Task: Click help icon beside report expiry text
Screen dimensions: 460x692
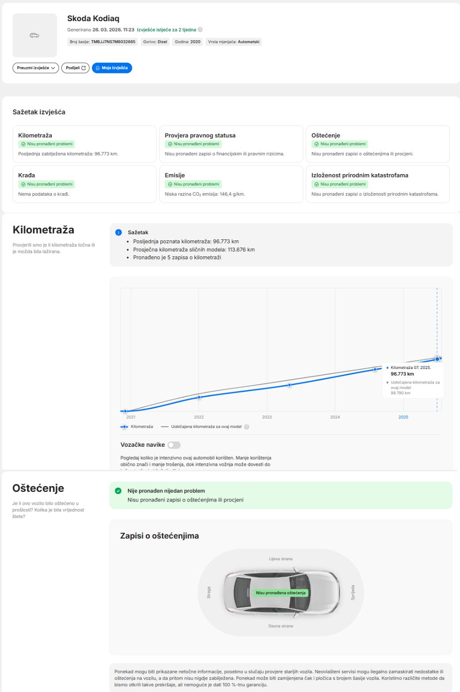Action: click(x=200, y=30)
